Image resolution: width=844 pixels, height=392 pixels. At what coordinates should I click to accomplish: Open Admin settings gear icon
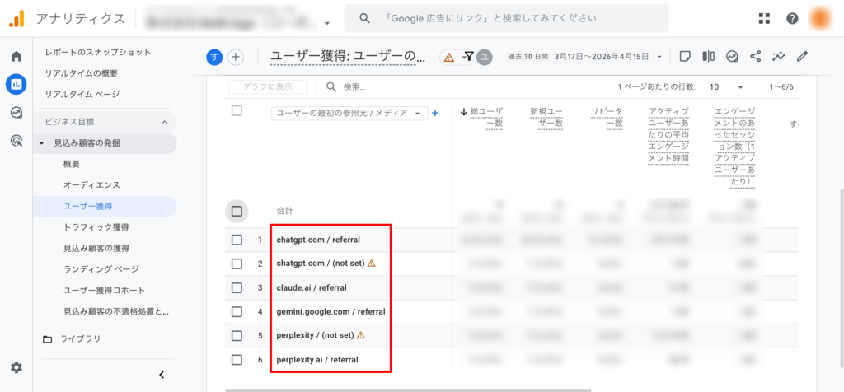(16, 367)
